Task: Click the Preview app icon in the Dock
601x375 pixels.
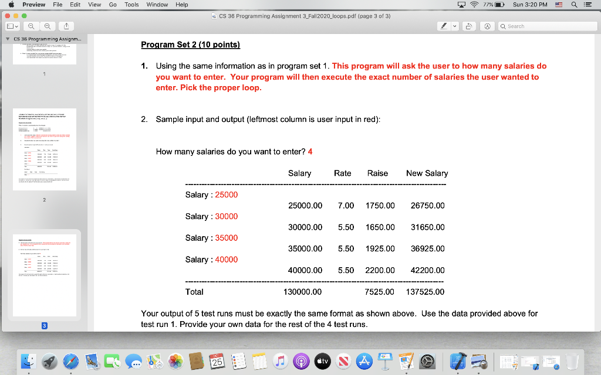Action: click(479, 361)
